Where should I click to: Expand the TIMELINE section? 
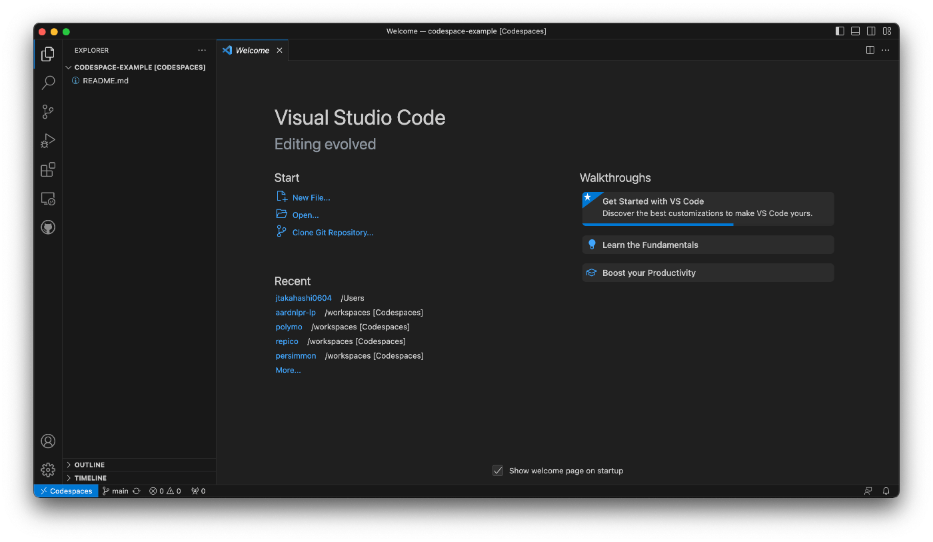(x=139, y=478)
